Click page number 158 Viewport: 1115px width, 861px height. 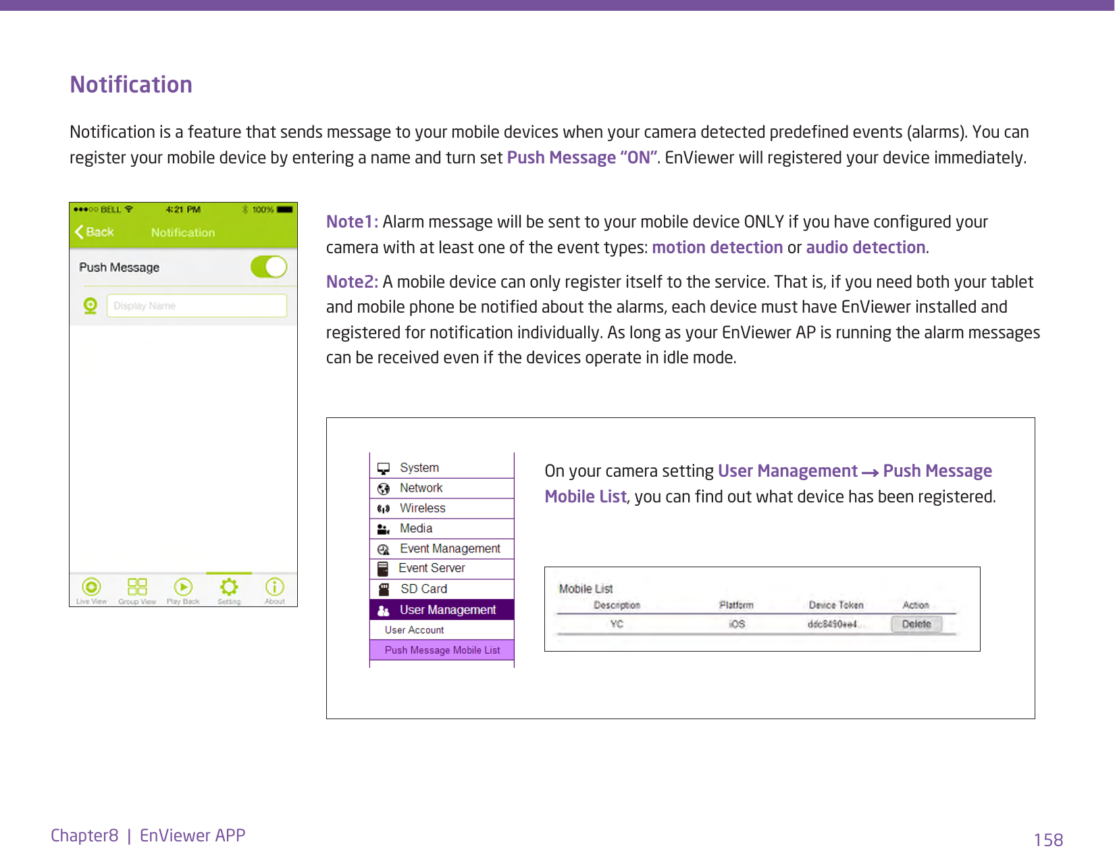pyautogui.click(x=1048, y=840)
